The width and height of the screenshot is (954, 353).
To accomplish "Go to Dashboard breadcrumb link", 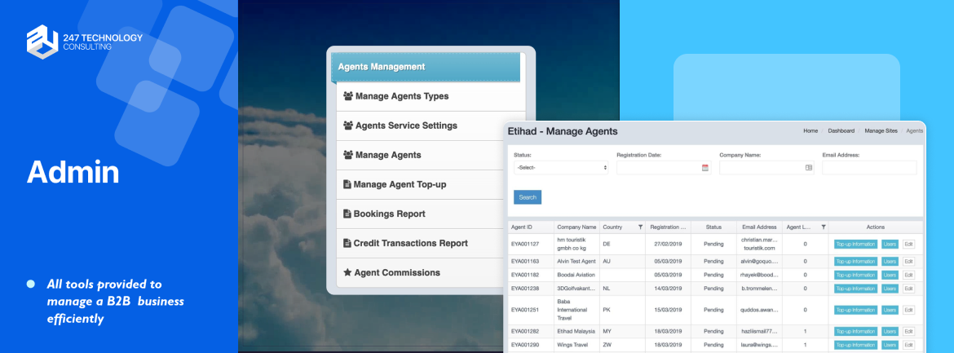I will tap(841, 131).
